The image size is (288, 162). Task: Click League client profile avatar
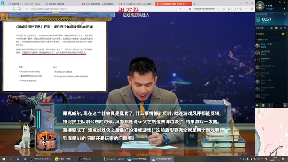point(260,6)
